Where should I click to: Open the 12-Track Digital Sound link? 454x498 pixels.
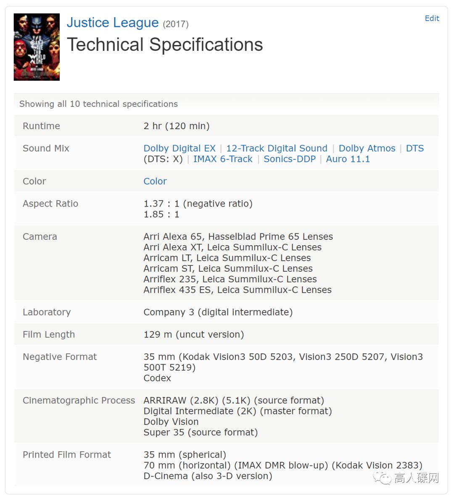[x=277, y=148]
